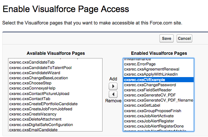Viewport: 208px width, 137px height.
Task: Select cxsrec.cxsCandidateToTalentPool in the list
Action: [x=55, y=68]
